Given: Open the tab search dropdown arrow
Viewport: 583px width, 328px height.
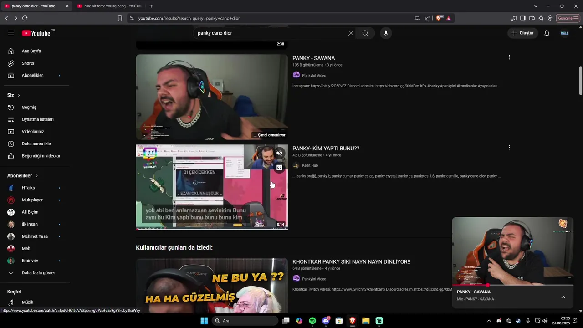Looking at the screenshot, I should tap(536, 6).
